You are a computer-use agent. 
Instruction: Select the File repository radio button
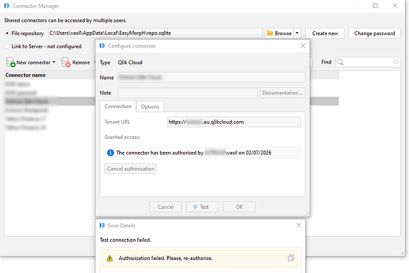tap(7, 33)
